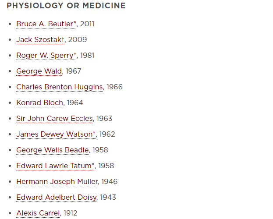The width and height of the screenshot is (273, 219).
Task: Click the year 2011 beside Beutler
Action: point(87,24)
